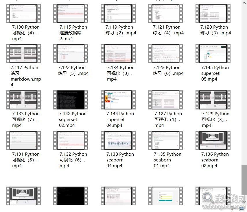Click the 7.132 Python 可视化 (6) filename
The height and width of the screenshot is (212, 247).
click(73, 160)
